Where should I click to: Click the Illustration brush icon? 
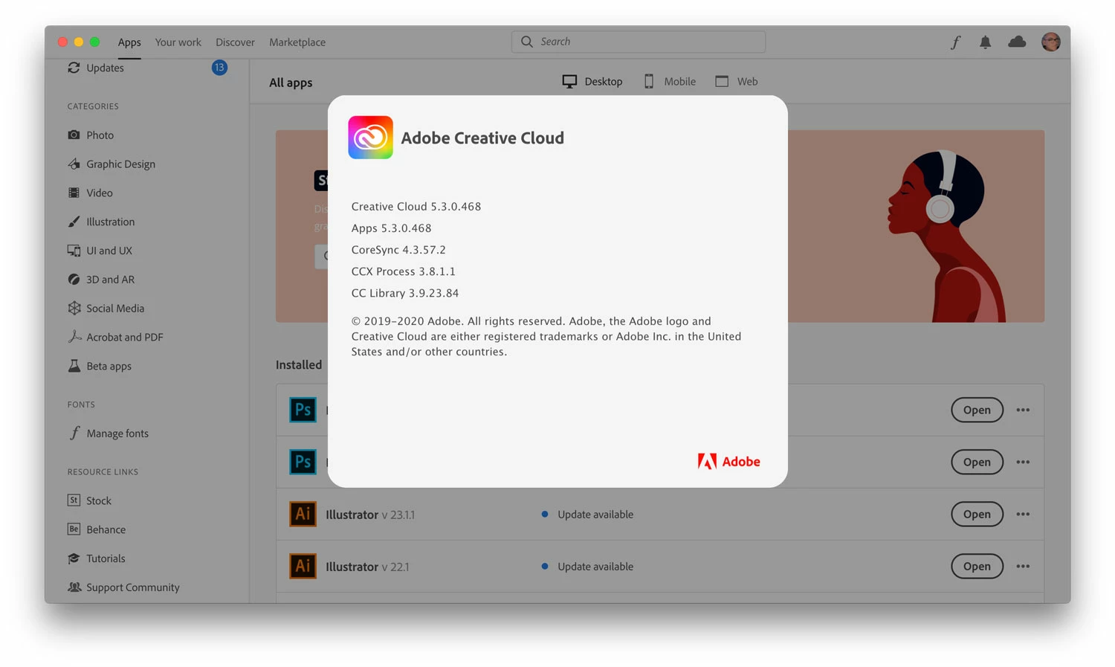point(74,222)
